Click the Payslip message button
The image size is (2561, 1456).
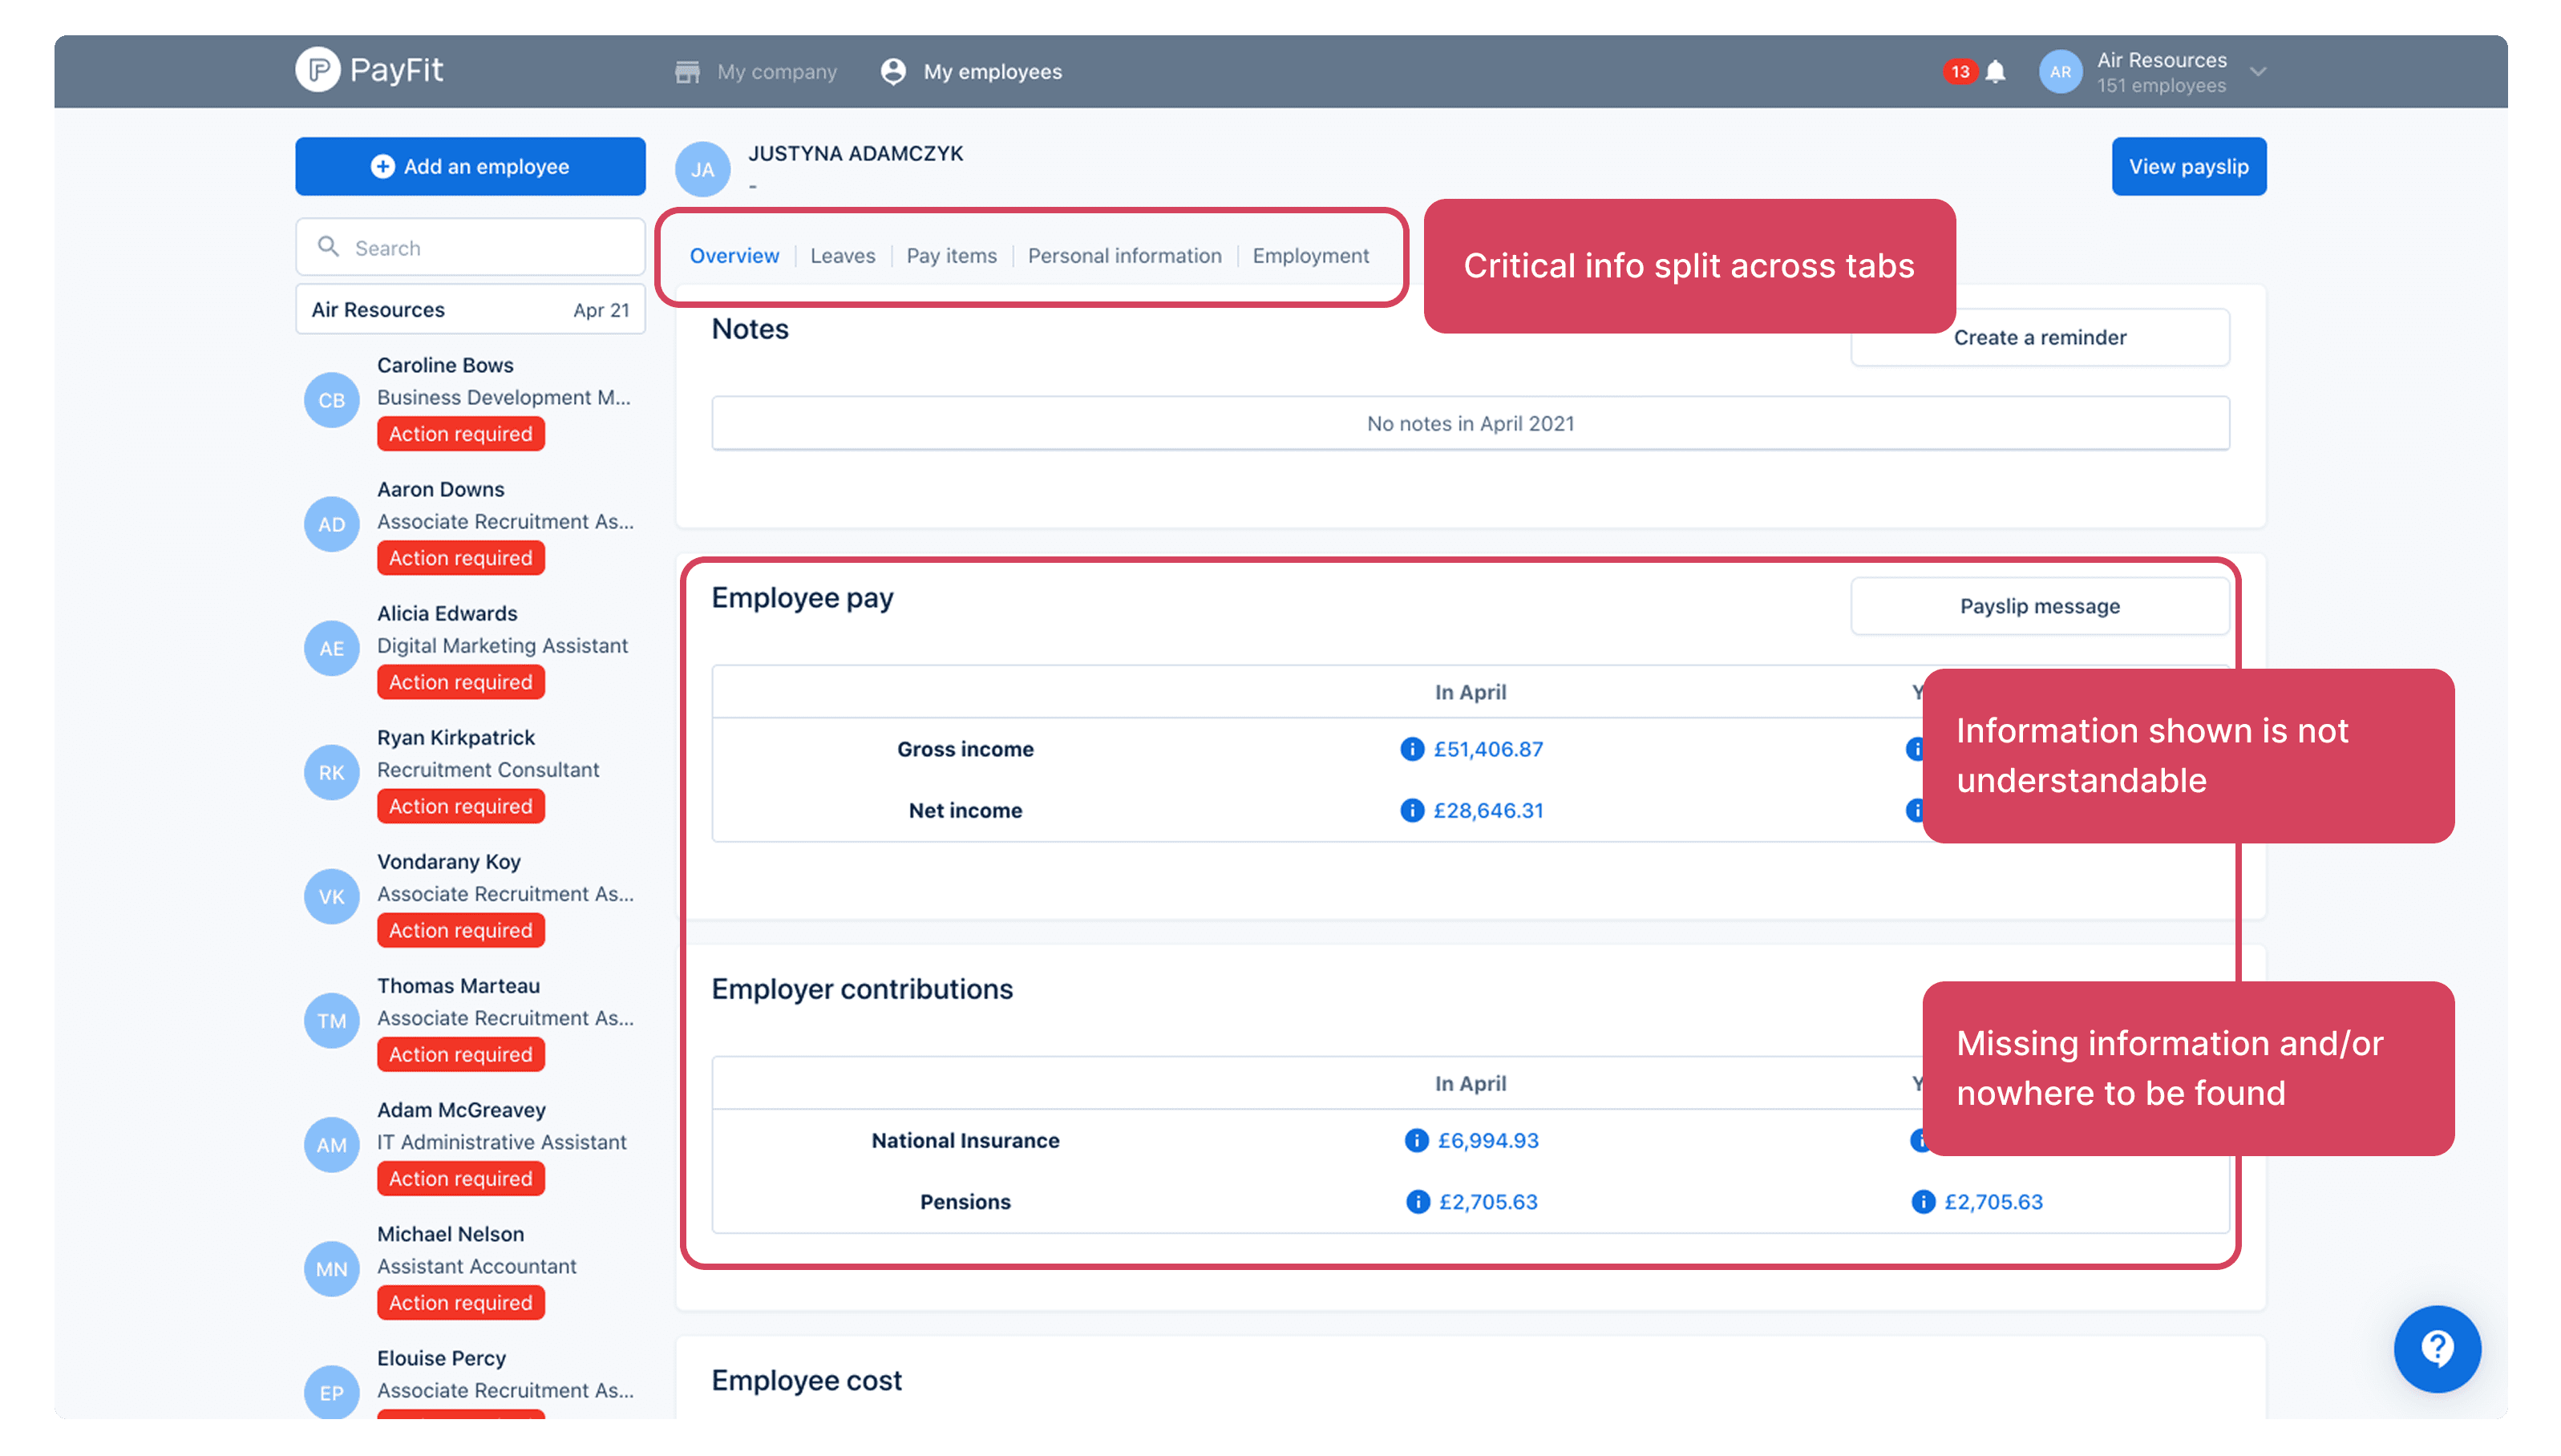point(2039,606)
